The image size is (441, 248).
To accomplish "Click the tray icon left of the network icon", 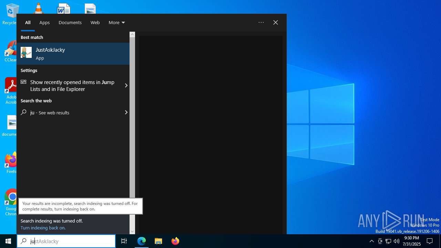I will click(380, 241).
